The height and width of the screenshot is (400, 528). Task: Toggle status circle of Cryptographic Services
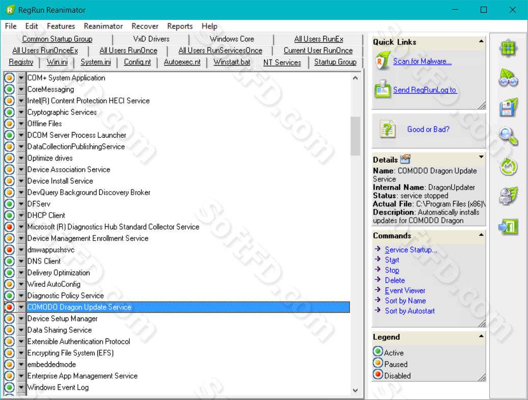pyautogui.click(x=10, y=112)
